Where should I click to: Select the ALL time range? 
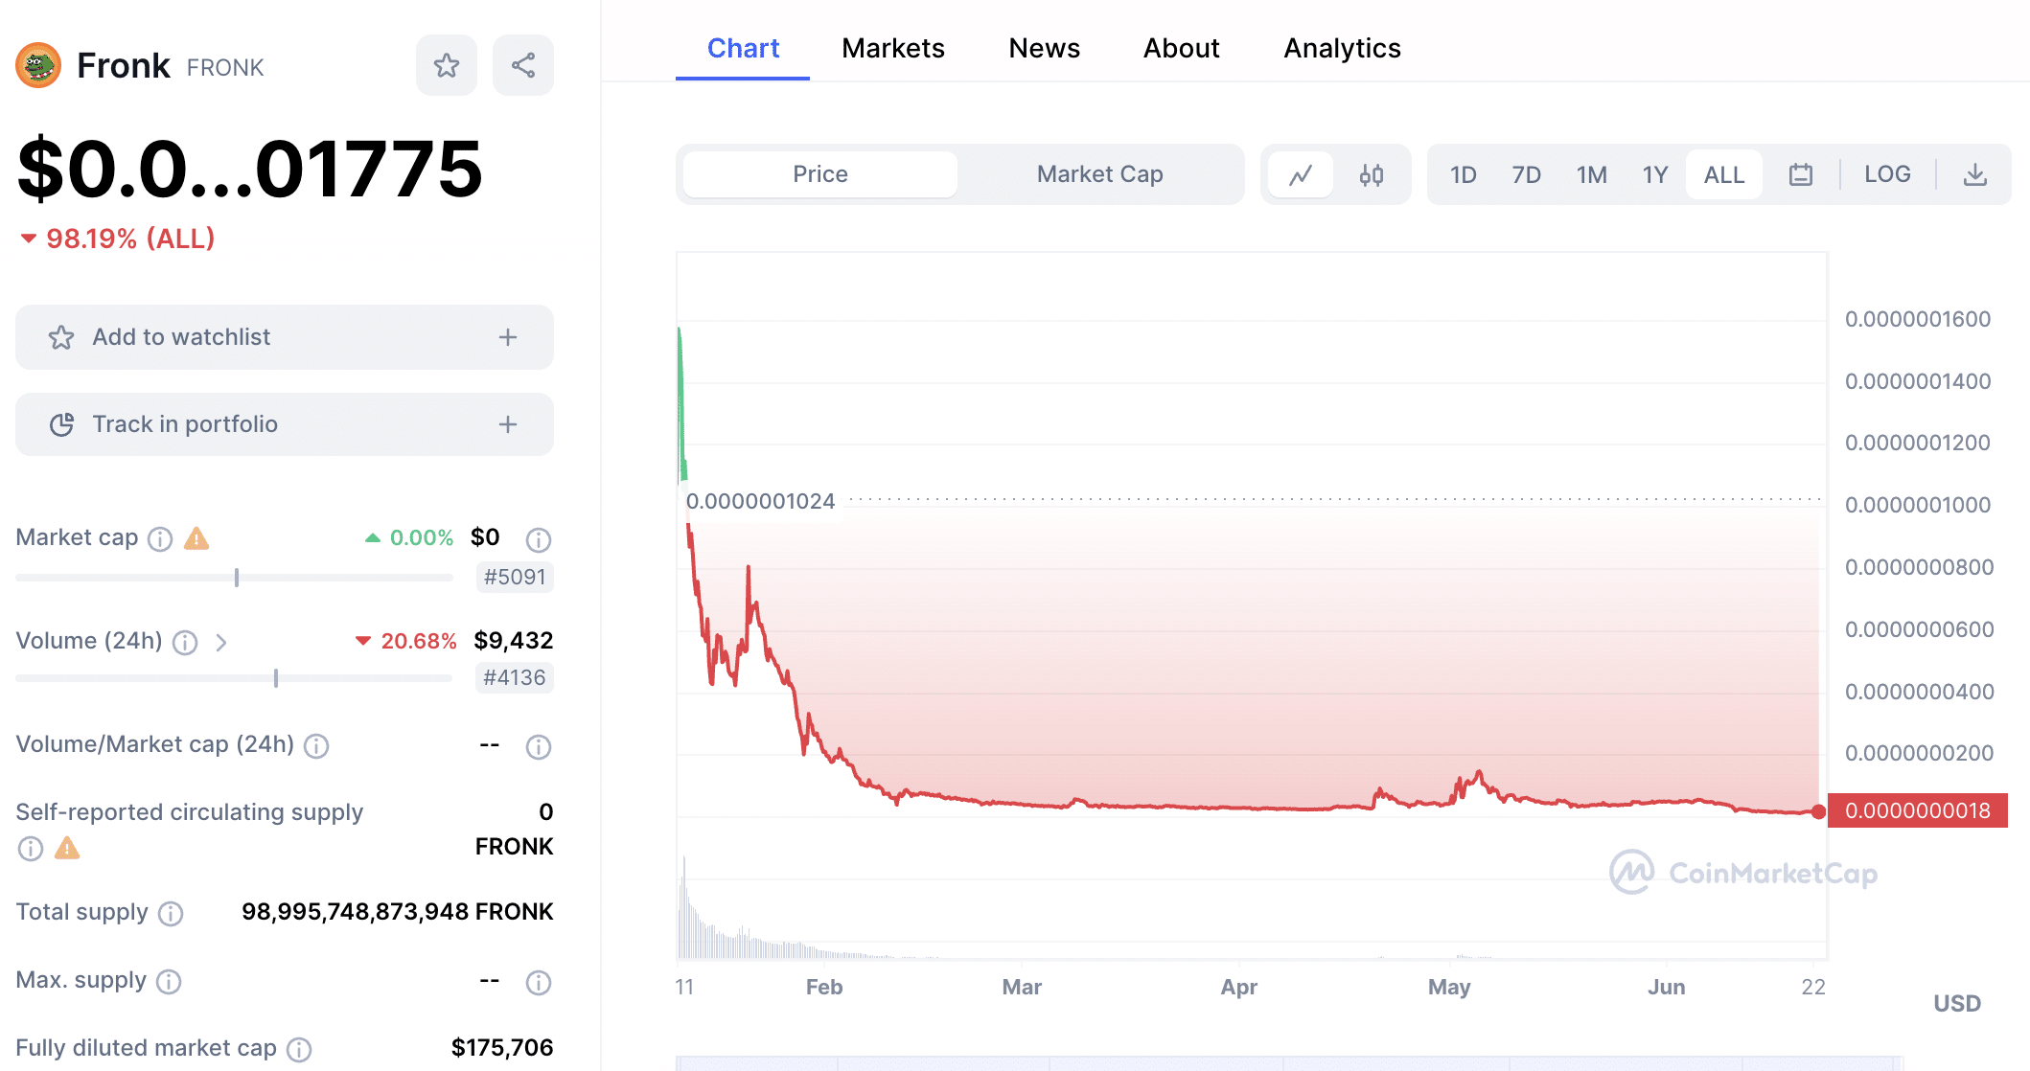pyautogui.click(x=1724, y=174)
